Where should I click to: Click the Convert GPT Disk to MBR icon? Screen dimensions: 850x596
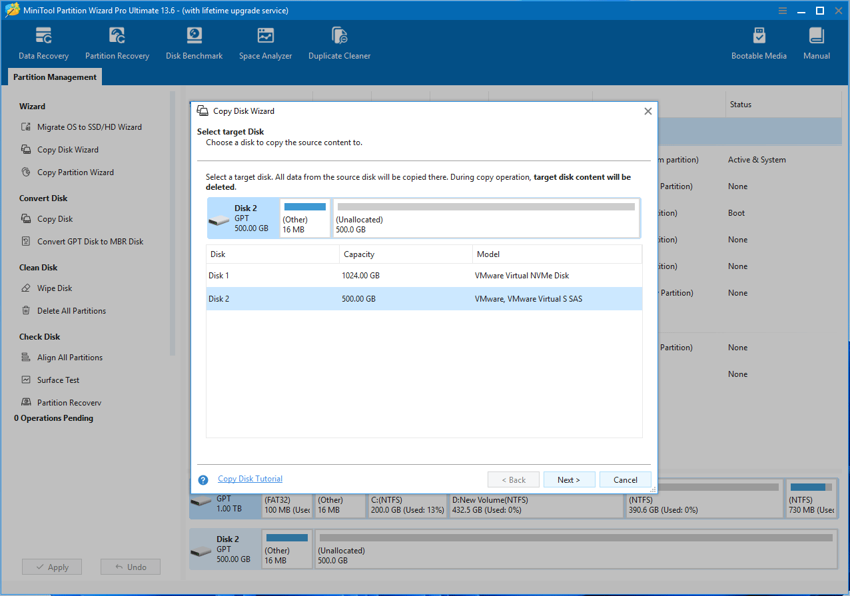pyautogui.click(x=26, y=242)
